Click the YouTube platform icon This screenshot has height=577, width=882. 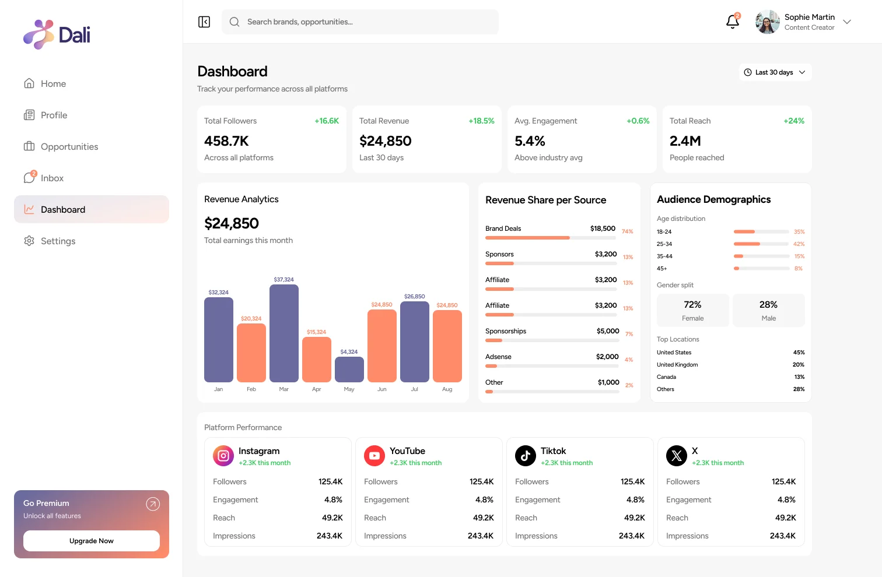(374, 456)
